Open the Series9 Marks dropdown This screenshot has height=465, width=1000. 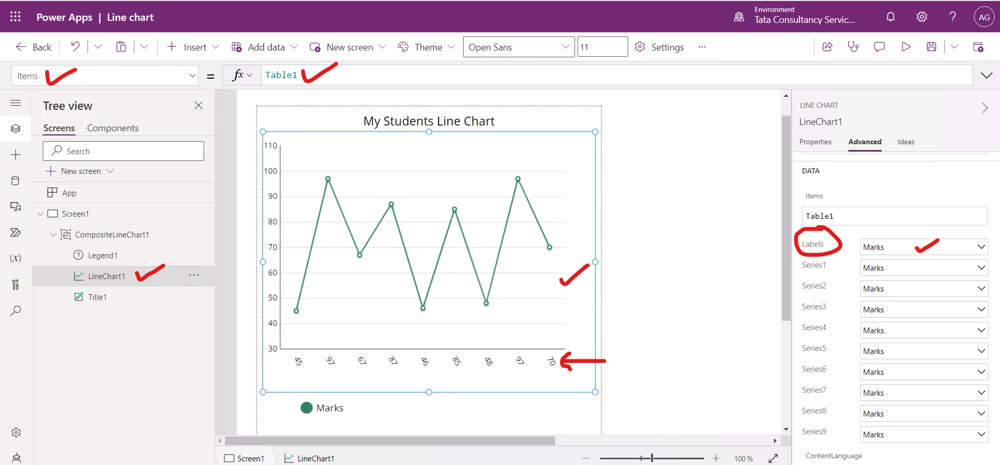pos(924,434)
